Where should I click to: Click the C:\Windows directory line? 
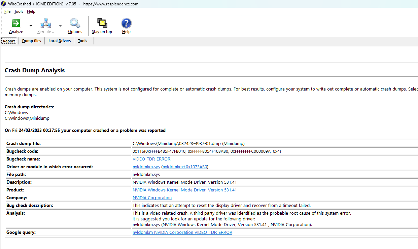pos(16,113)
